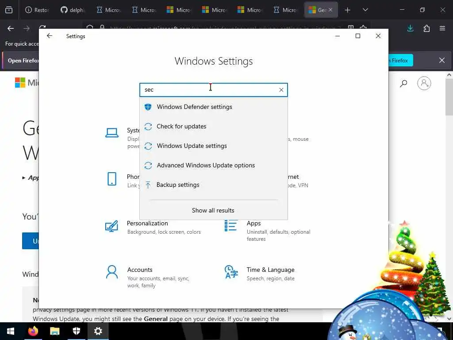Click the webpage vertical scrollbar thumb
This screenshot has height=340, width=453.
pos(449,97)
